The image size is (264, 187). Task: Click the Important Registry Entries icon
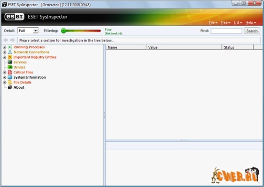(10, 57)
